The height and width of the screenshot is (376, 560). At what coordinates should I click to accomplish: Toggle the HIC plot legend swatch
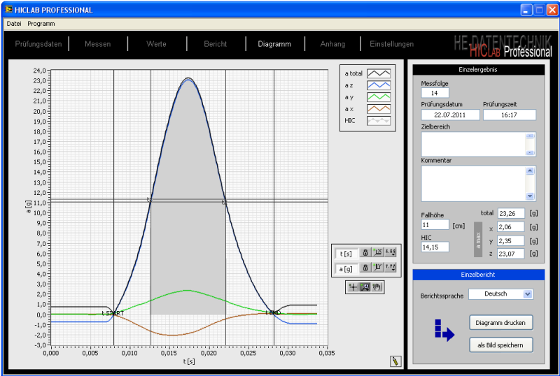(x=379, y=120)
